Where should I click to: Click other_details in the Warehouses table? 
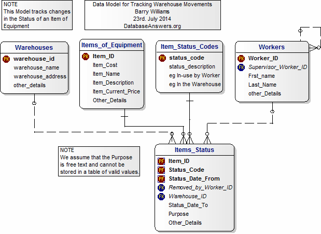click(30, 85)
